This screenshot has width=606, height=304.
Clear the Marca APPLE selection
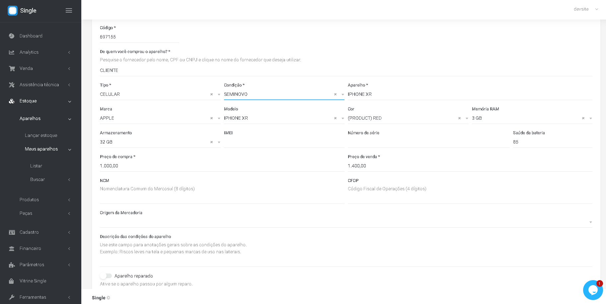pyautogui.click(x=211, y=118)
